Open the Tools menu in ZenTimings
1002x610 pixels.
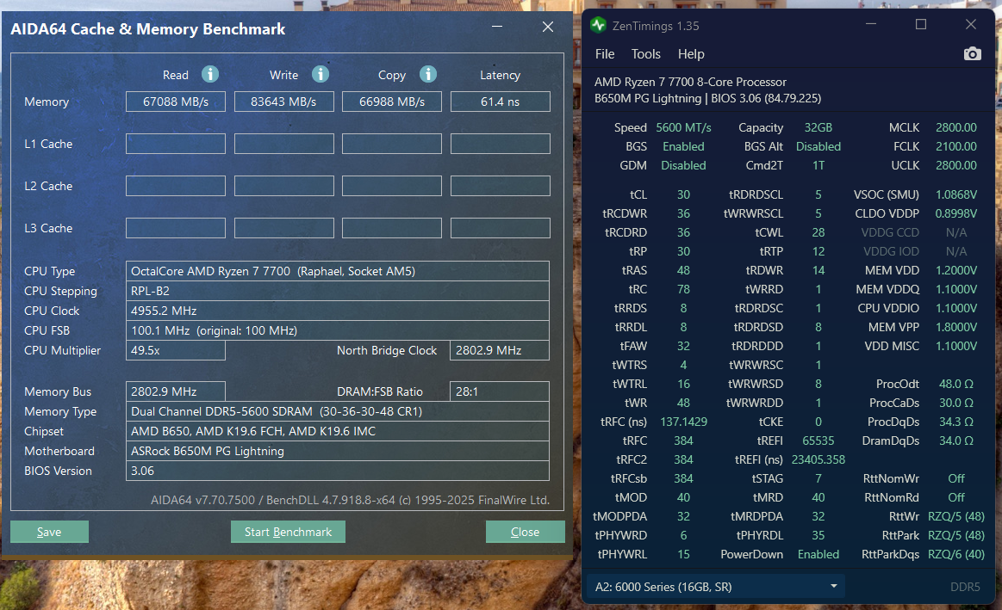click(645, 54)
